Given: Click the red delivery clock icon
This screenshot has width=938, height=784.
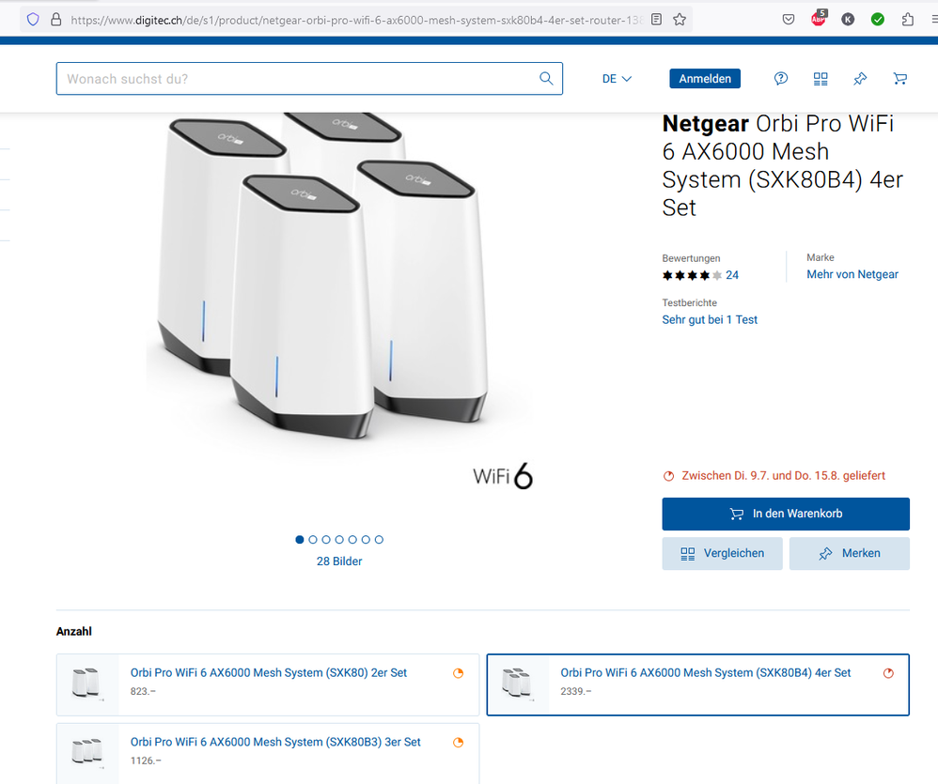Looking at the screenshot, I should point(669,476).
